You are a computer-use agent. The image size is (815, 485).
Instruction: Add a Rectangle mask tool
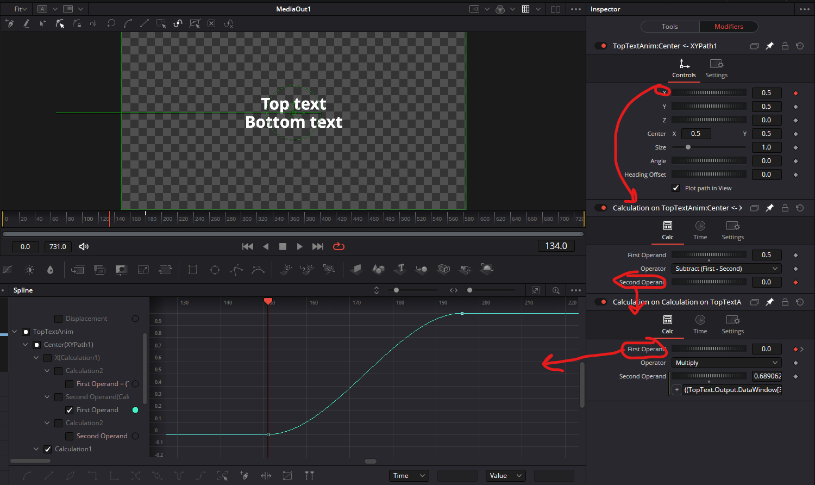tap(193, 269)
